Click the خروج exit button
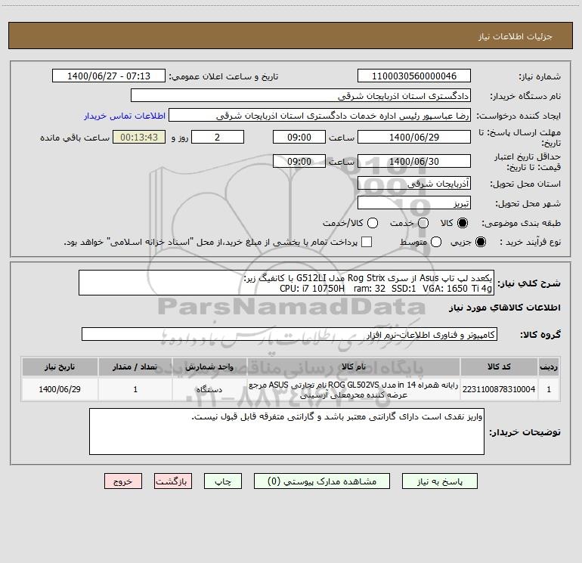 [123, 481]
